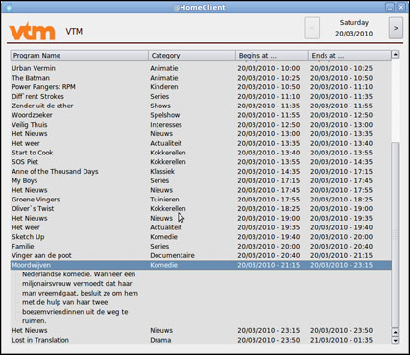Select Het Nieuws starting at 17:45
The width and height of the screenshot is (410, 355).
pos(201,190)
